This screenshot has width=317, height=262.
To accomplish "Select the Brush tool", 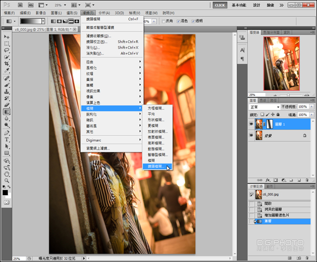I will pyautogui.click(x=6, y=85).
